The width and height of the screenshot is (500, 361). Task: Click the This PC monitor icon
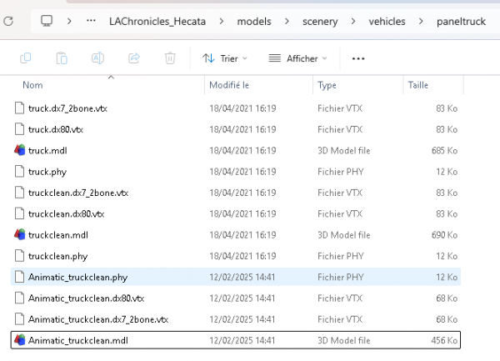click(x=47, y=19)
